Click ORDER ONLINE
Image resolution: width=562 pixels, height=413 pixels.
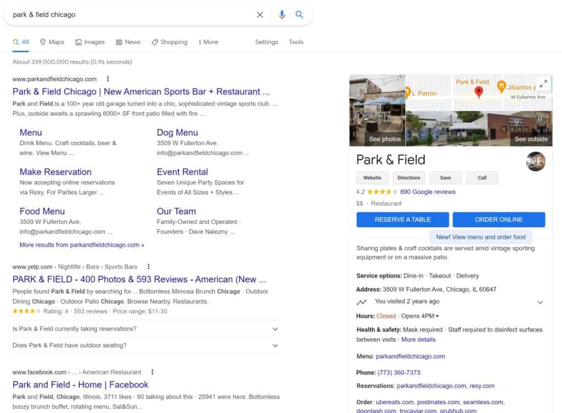pos(499,220)
